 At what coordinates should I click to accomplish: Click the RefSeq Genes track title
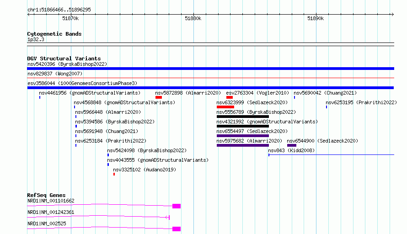pos(47,195)
